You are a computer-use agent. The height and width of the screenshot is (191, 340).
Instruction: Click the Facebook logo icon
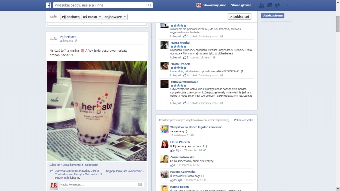click(48, 5)
